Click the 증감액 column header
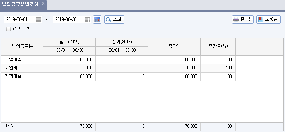The height and width of the screenshot is (132, 285). coord(174,46)
